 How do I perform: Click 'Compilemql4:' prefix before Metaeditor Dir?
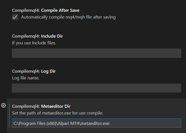tap(26, 106)
